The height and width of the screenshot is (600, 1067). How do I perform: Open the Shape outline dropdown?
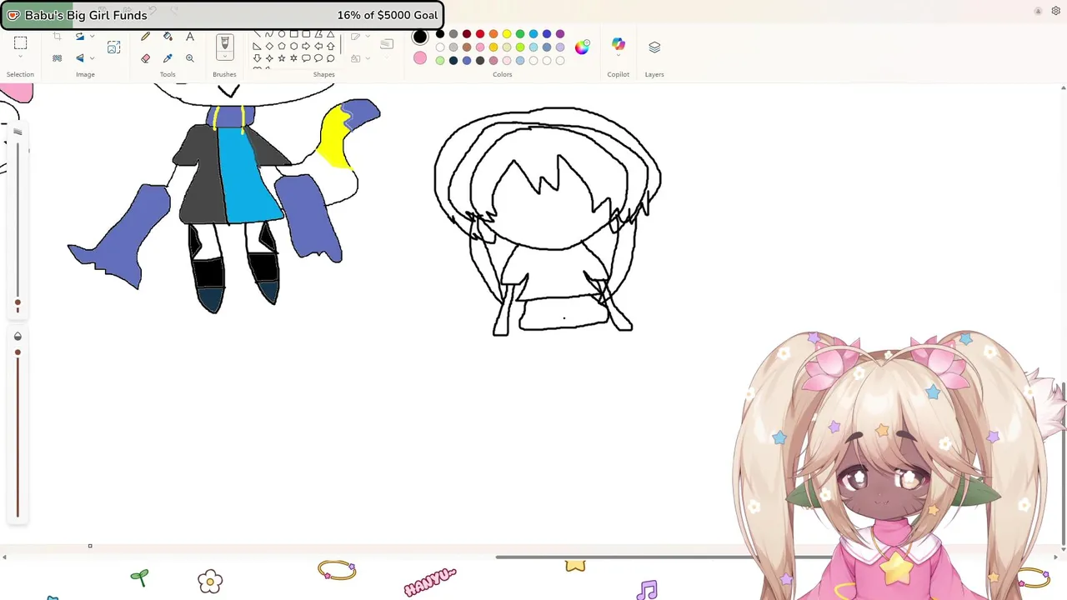point(368,37)
